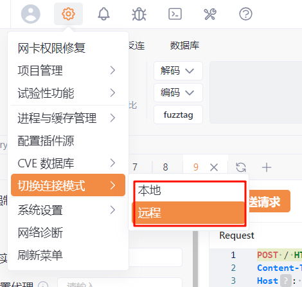This screenshot has height=287, width=302.
Task: Close tab 9 with the X icon
Action: point(214,167)
